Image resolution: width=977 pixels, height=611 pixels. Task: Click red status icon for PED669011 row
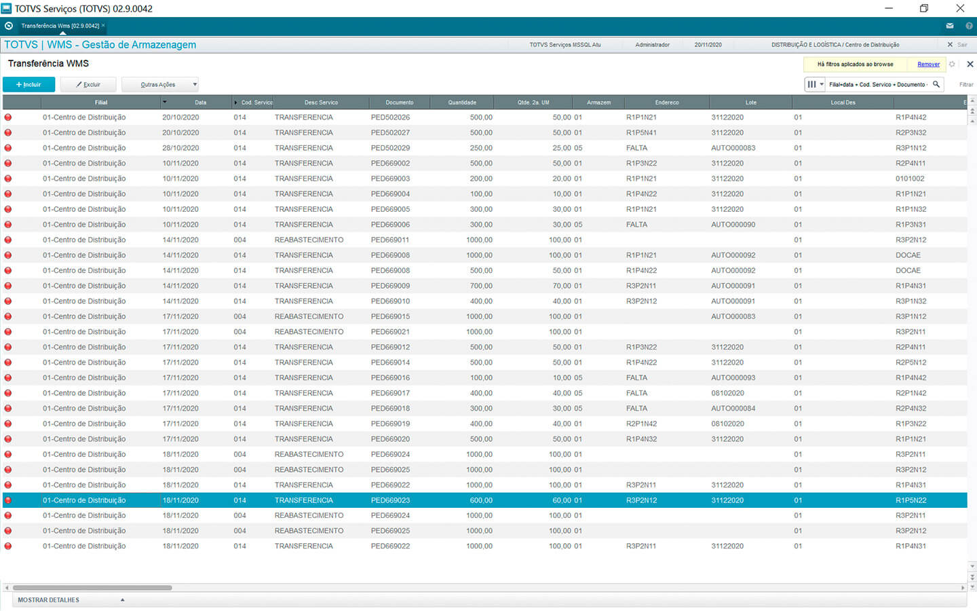[x=8, y=240]
